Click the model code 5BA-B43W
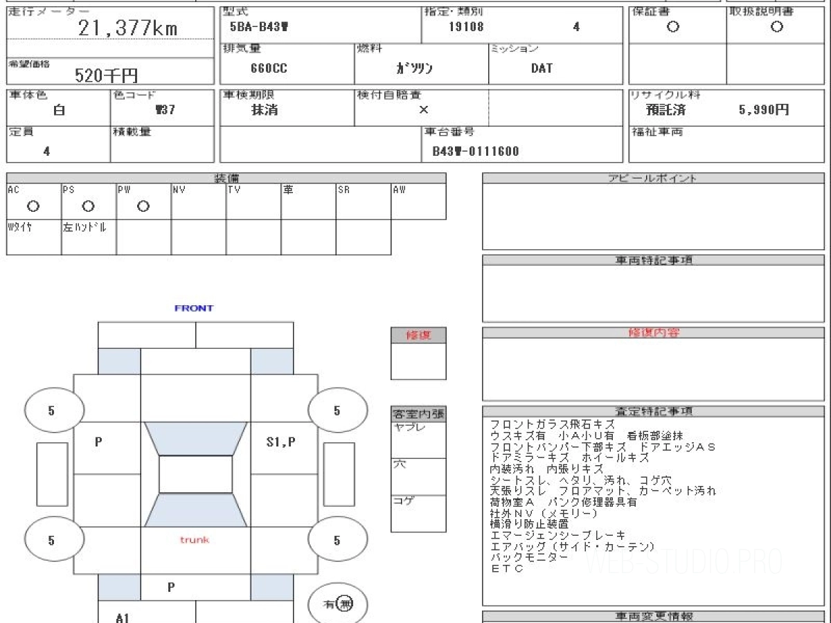Screen dimensions: 831x623 (x=259, y=27)
